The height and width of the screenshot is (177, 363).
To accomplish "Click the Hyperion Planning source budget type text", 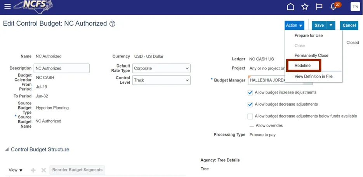I will click(52, 108).
